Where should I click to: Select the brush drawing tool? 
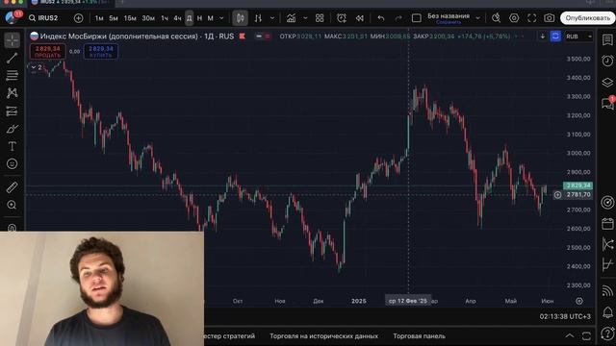(13, 129)
